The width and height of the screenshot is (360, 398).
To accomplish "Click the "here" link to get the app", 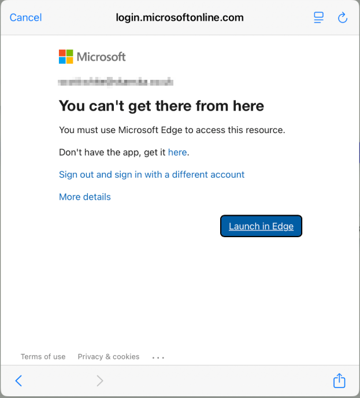I will [x=177, y=152].
